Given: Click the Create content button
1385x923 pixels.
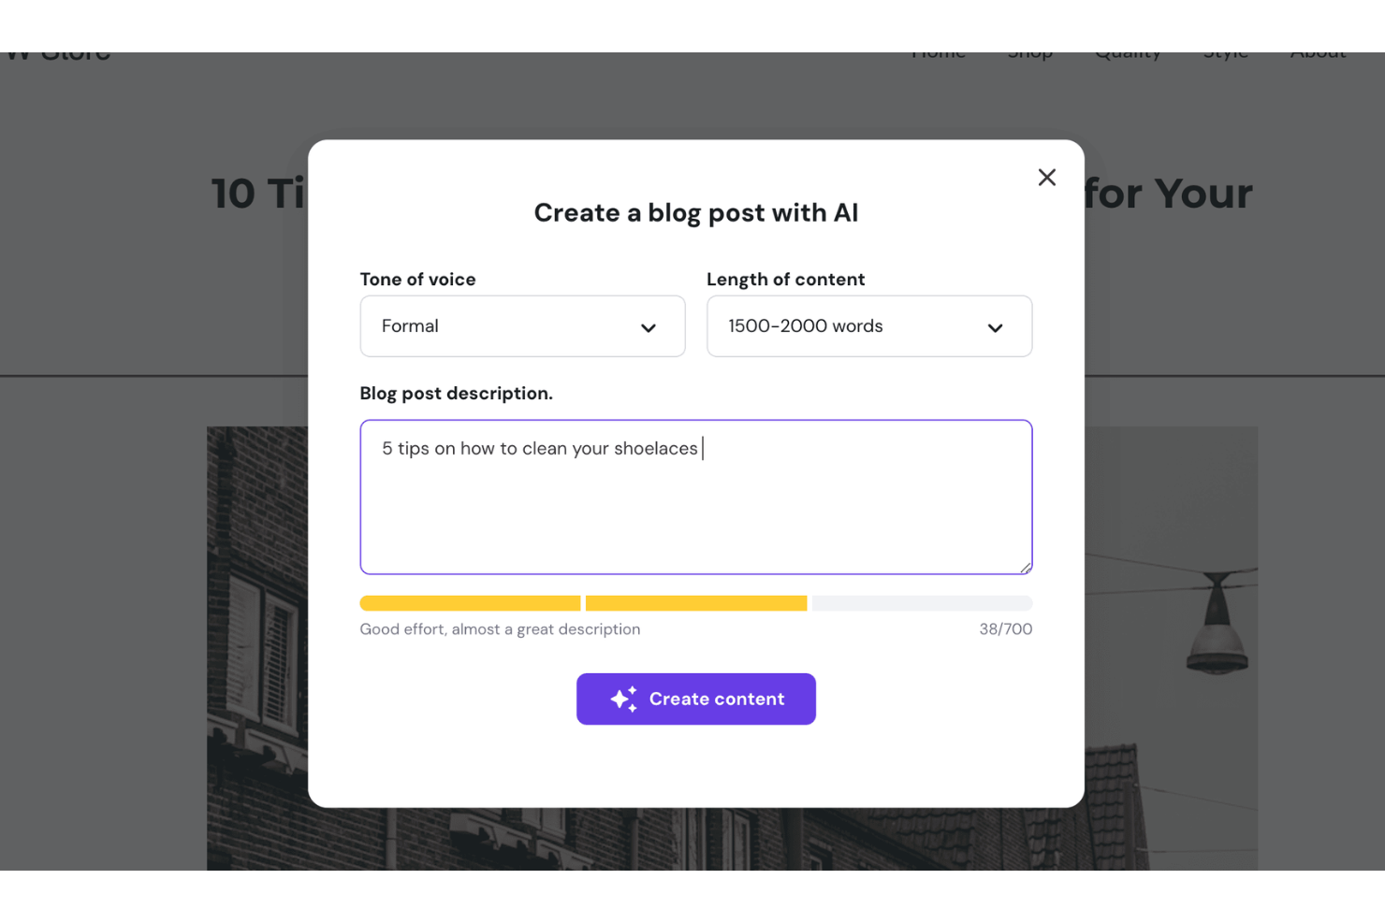Looking at the screenshot, I should click(x=696, y=699).
